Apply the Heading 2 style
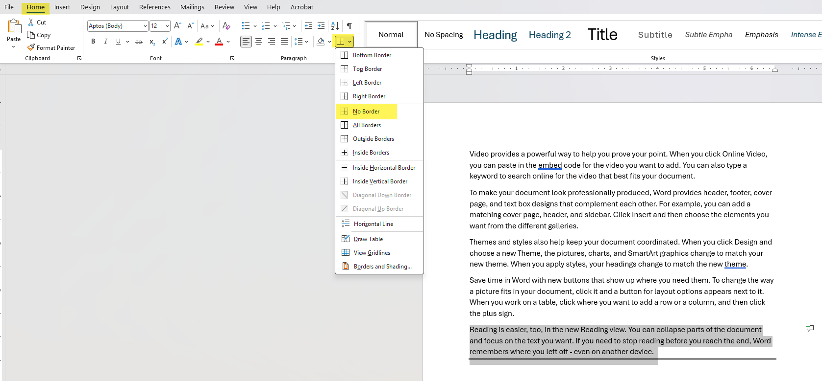The width and height of the screenshot is (822, 381). click(x=550, y=35)
